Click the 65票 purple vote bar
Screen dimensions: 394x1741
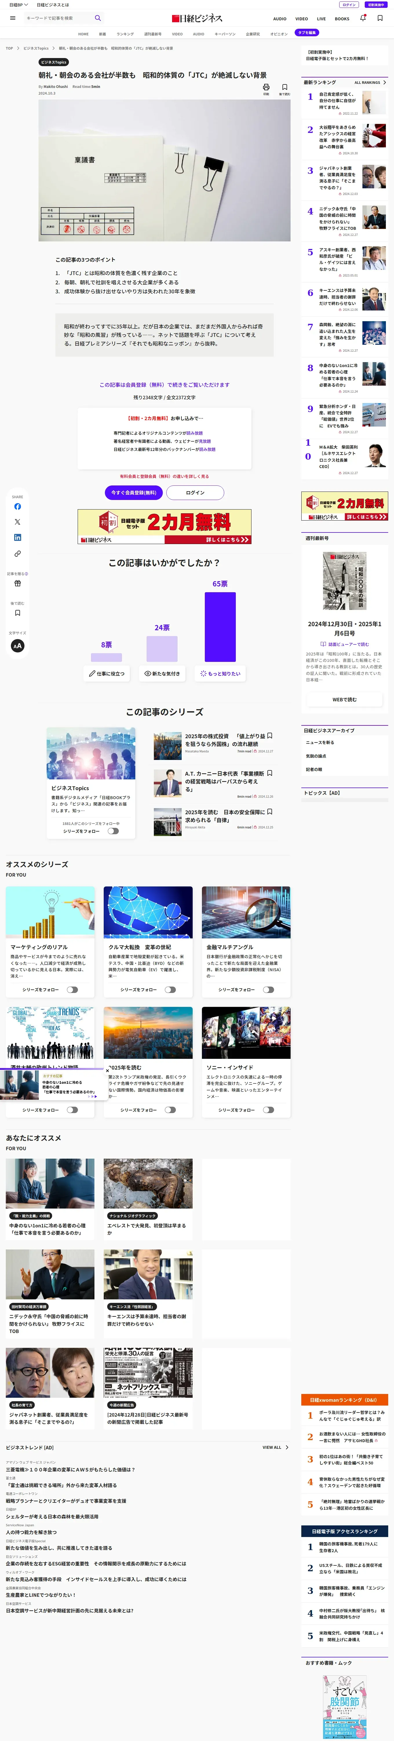220,626
